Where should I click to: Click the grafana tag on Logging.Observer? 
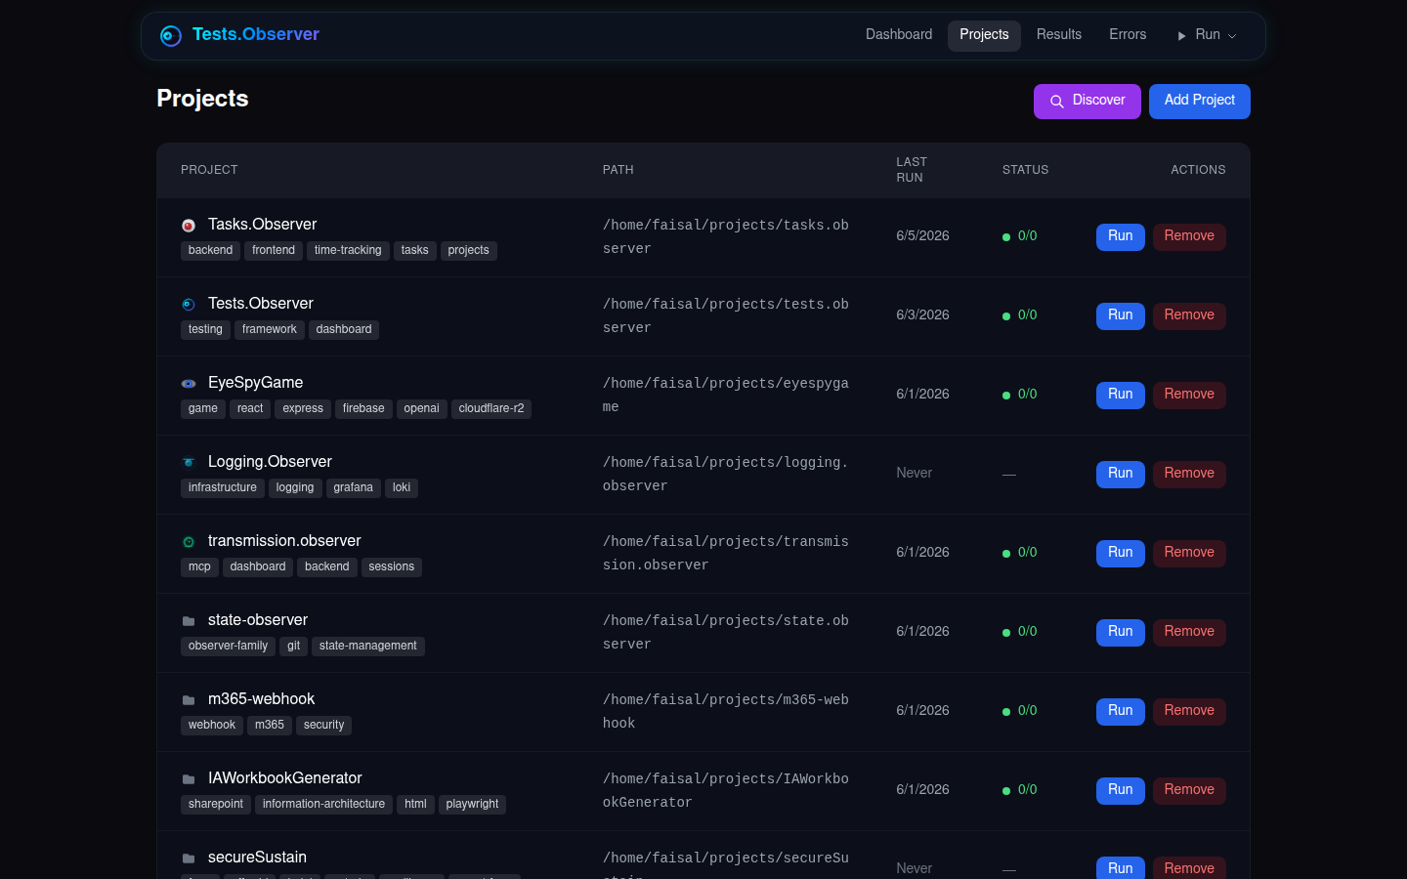pyautogui.click(x=353, y=488)
